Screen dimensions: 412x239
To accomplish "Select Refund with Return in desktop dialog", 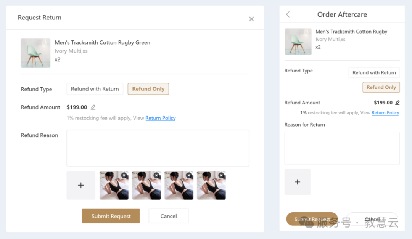I will [x=95, y=89].
